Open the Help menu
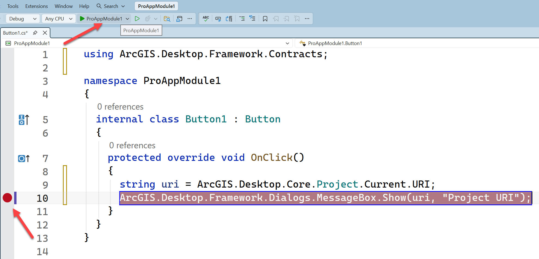Image resolution: width=539 pixels, height=259 pixels. coord(84,6)
